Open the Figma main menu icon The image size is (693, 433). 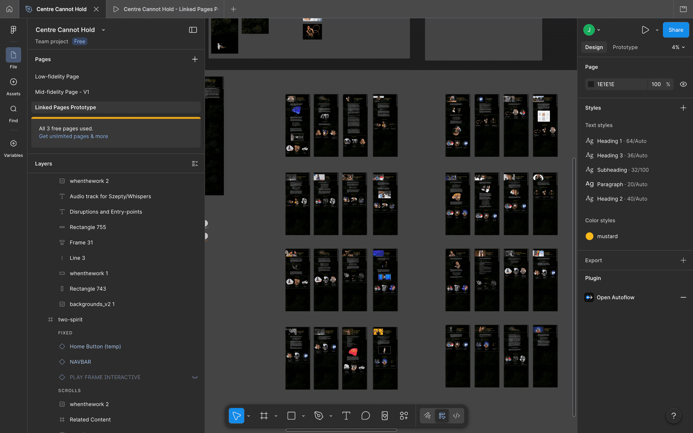pyautogui.click(x=13, y=30)
